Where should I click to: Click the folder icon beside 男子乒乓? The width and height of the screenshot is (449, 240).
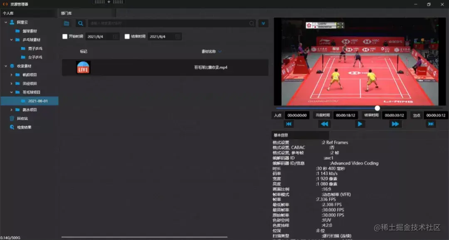[x=23, y=48]
